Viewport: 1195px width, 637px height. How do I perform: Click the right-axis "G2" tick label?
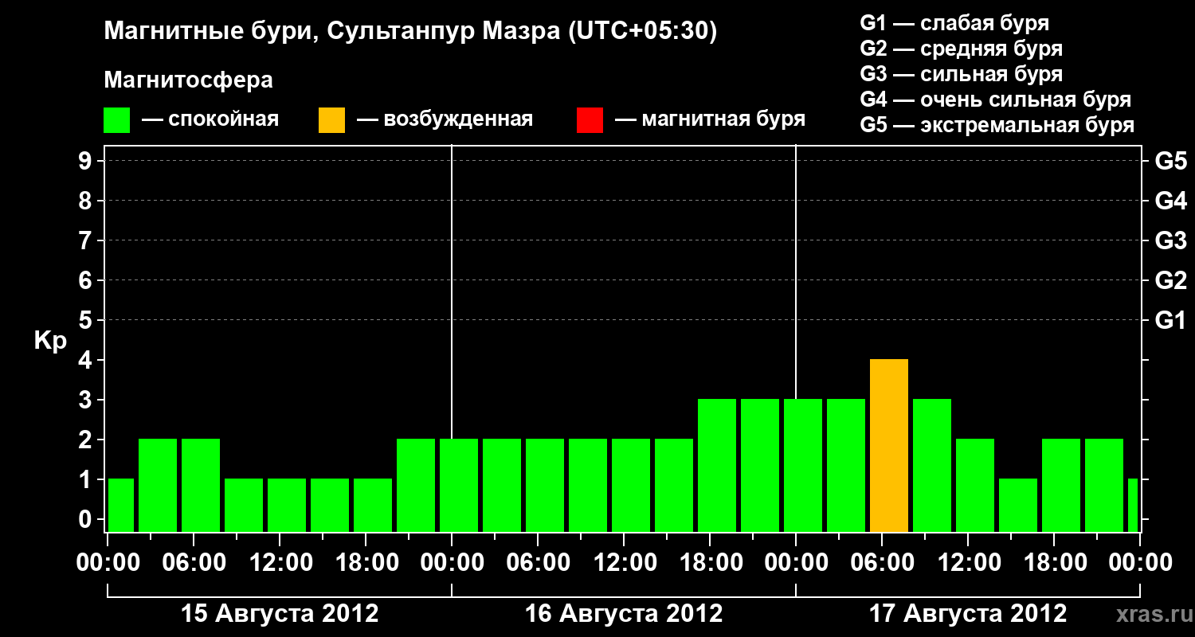pos(1170,280)
